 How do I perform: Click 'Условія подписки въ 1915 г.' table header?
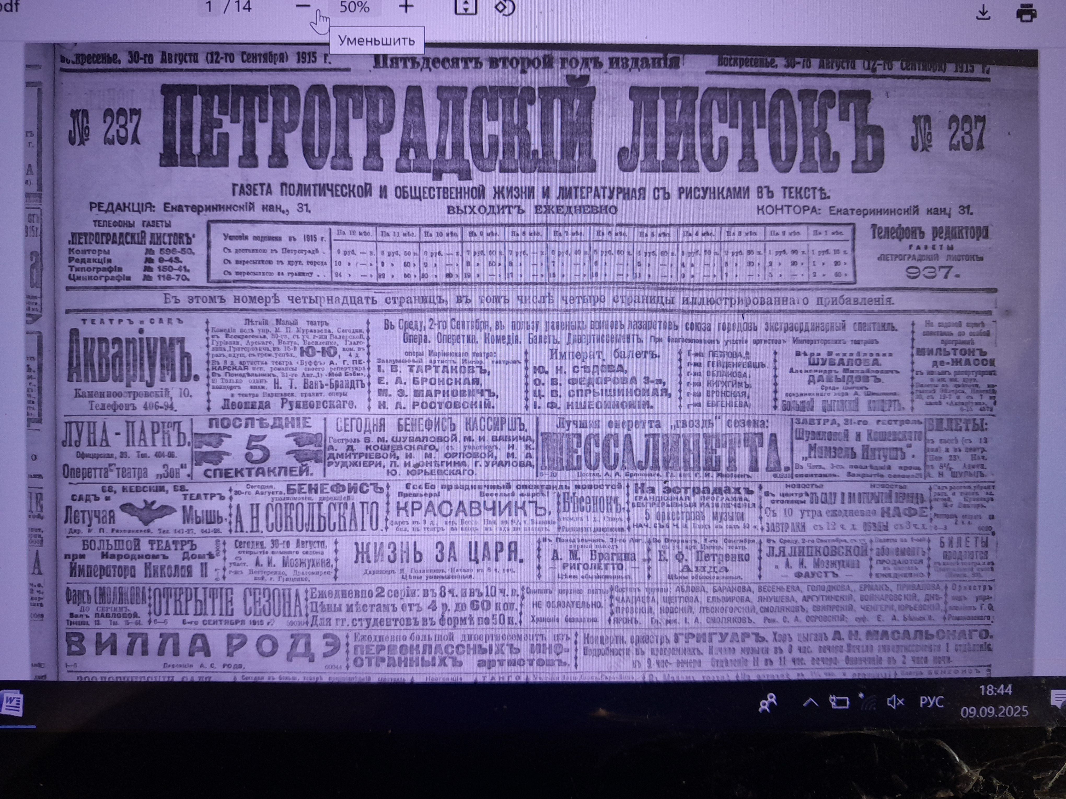[275, 237]
